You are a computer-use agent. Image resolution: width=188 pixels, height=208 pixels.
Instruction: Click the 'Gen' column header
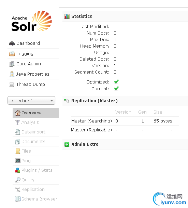(143, 112)
